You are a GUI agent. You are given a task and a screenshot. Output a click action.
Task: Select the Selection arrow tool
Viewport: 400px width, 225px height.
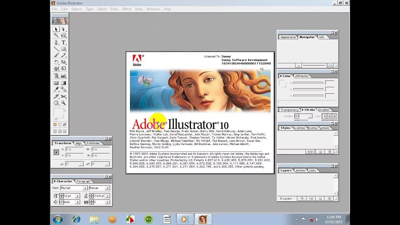click(x=56, y=29)
